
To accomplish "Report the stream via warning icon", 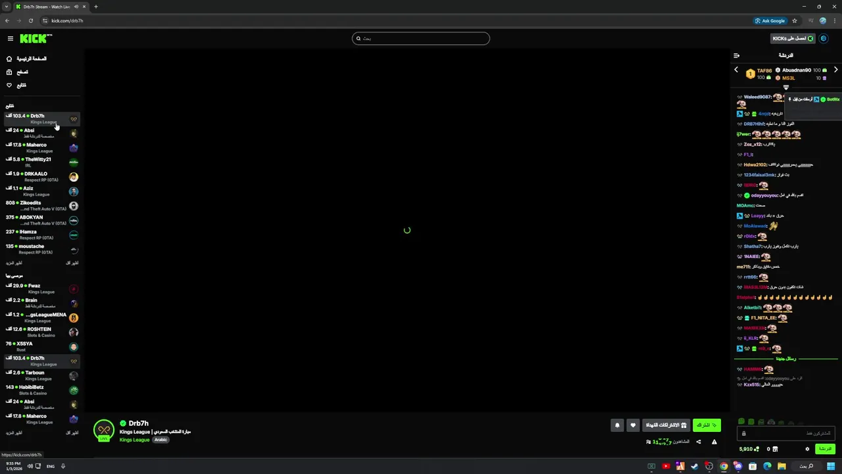I will click(x=714, y=442).
